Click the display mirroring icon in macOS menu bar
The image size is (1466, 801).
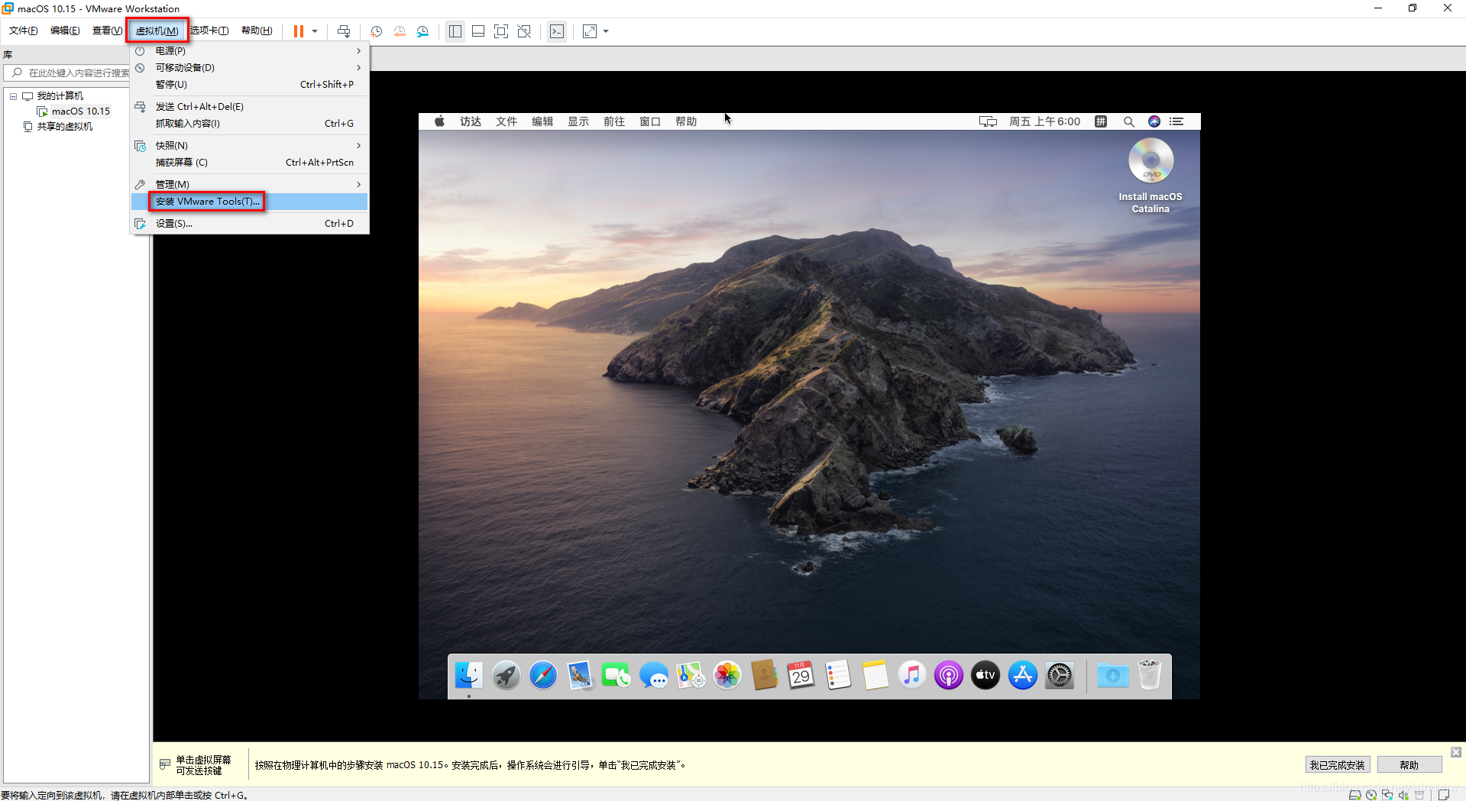pos(988,121)
